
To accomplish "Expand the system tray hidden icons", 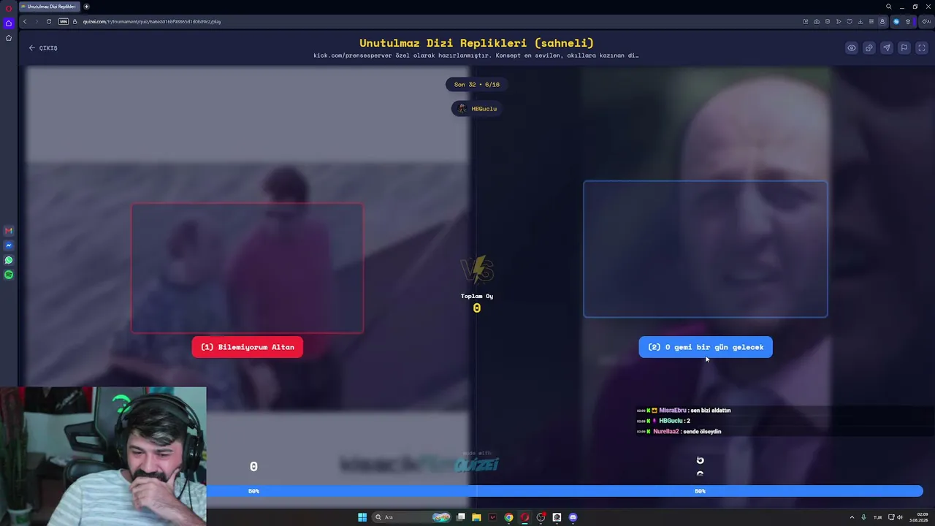I will click(852, 517).
